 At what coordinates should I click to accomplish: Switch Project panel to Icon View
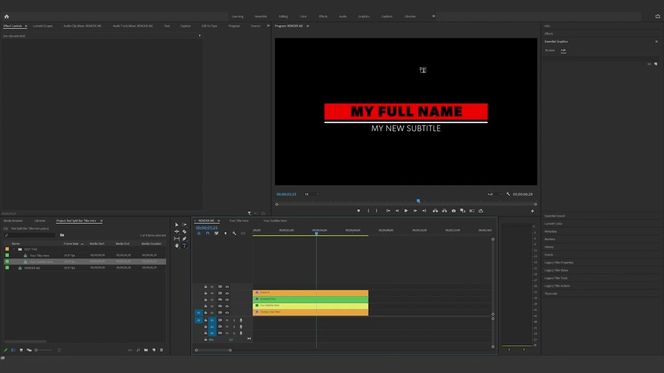[21, 350]
